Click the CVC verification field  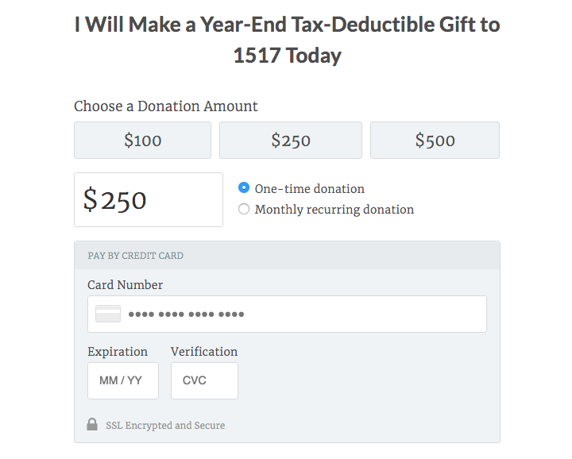coord(204,380)
